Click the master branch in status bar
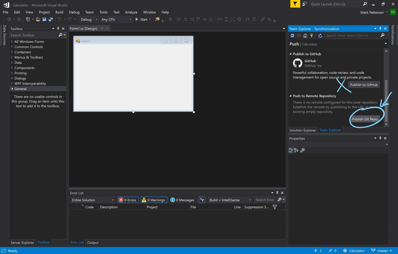 pos(381,251)
